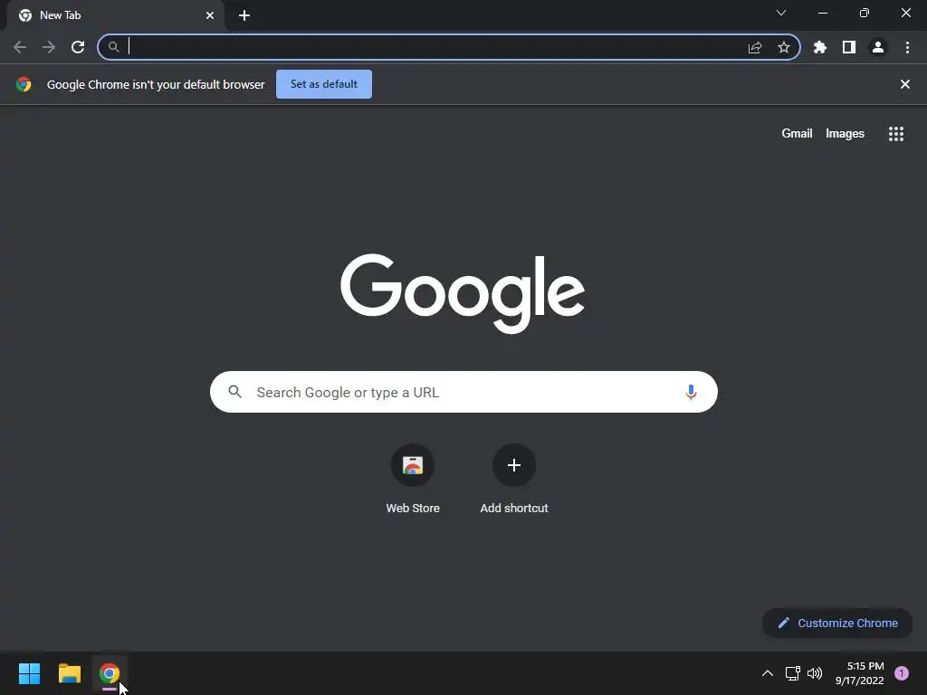Open Chrome's three-dot menu

click(x=907, y=47)
